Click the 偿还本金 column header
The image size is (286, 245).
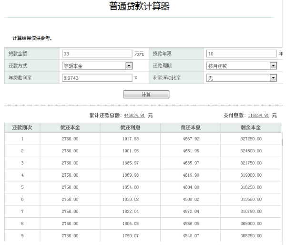click(70, 128)
